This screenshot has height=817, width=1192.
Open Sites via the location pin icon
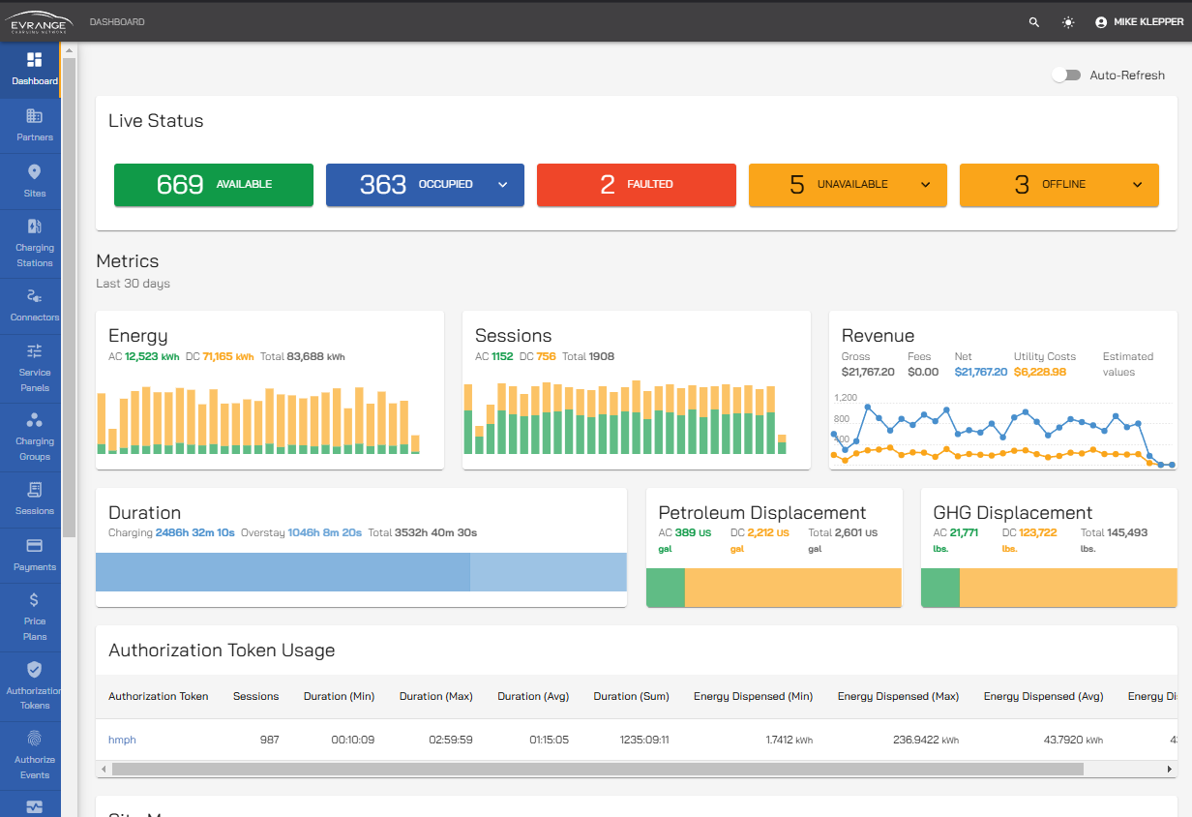pos(35,172)
